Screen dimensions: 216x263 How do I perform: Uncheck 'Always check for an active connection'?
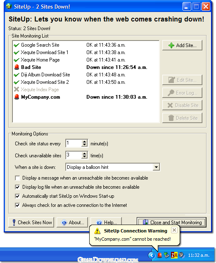[17, 205]
